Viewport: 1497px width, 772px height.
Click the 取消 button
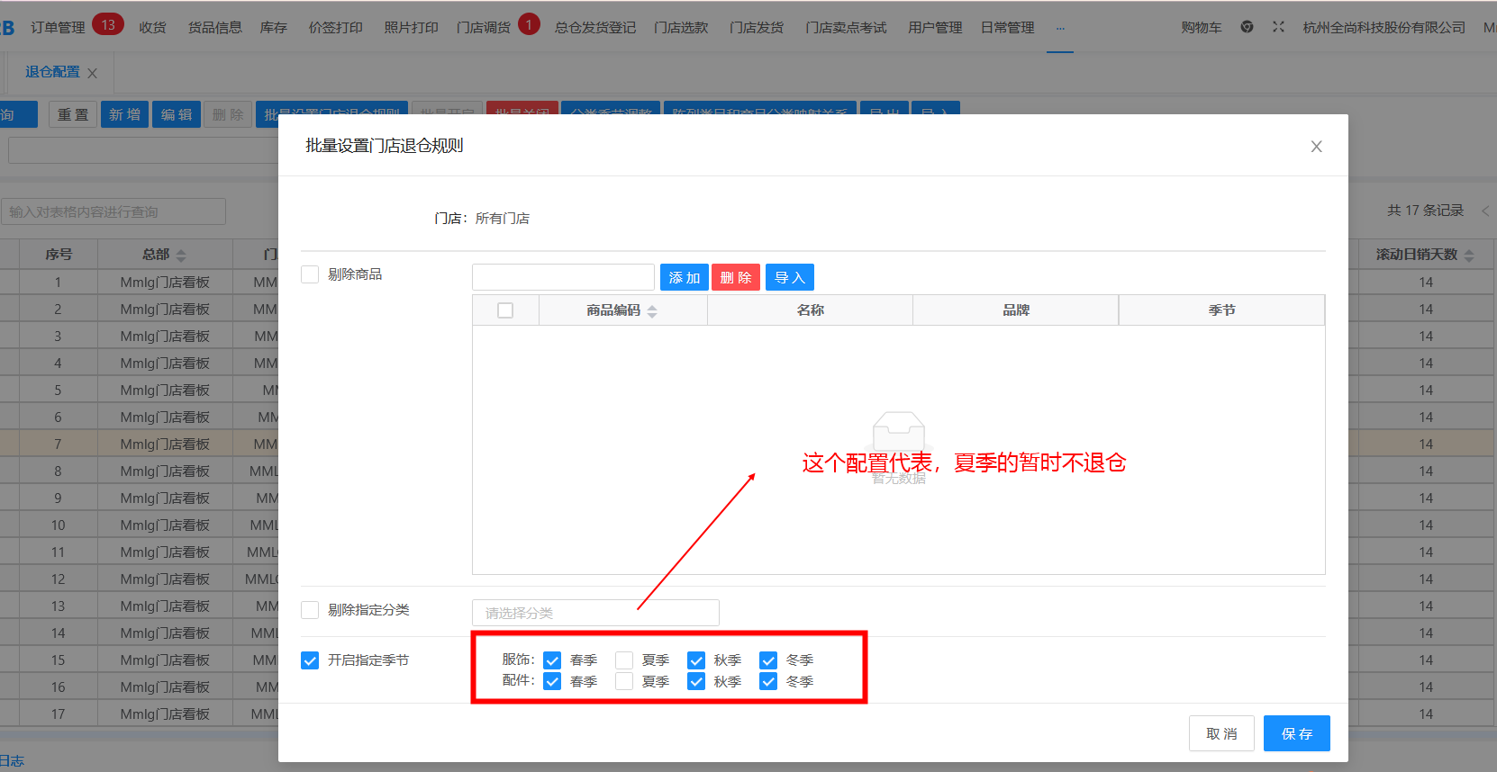pyautogui.click(x=1220, y=733)
